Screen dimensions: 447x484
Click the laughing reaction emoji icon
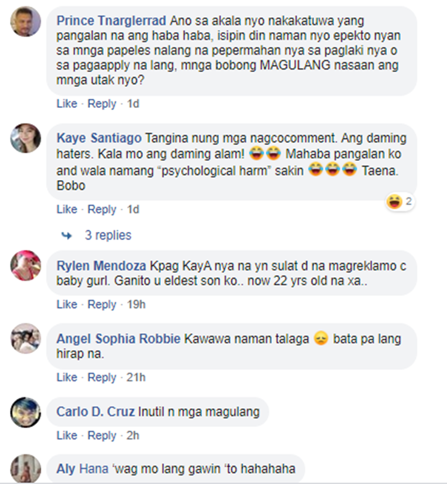(x=394, y=201)
